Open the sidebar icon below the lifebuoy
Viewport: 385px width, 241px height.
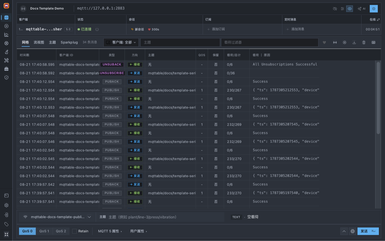click(x=6, y=52)
